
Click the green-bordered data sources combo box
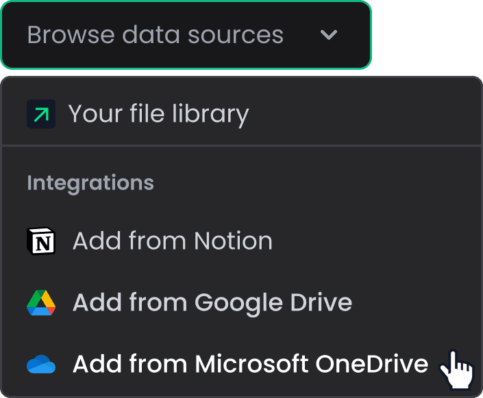coord(186,35)
